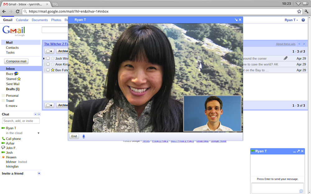The height and width of the screenshot is (194, 311).
Task: Open the Ryan T account dropdown
Action: point(291,20)
